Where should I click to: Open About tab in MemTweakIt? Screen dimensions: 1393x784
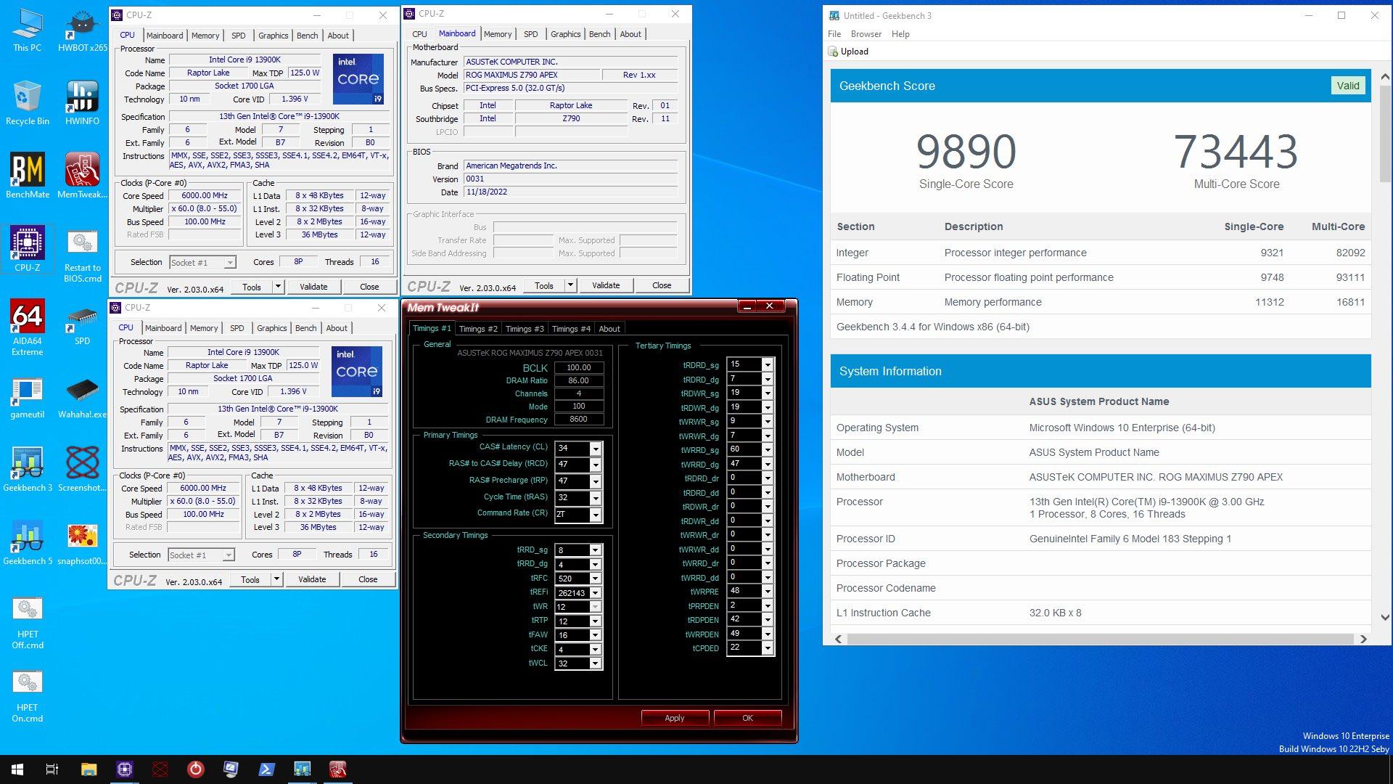(x=609, y=329)
